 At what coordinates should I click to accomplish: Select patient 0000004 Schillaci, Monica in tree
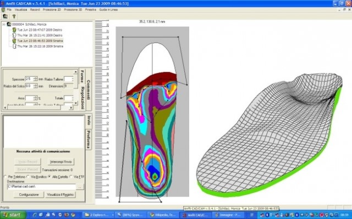coord(29,24)
